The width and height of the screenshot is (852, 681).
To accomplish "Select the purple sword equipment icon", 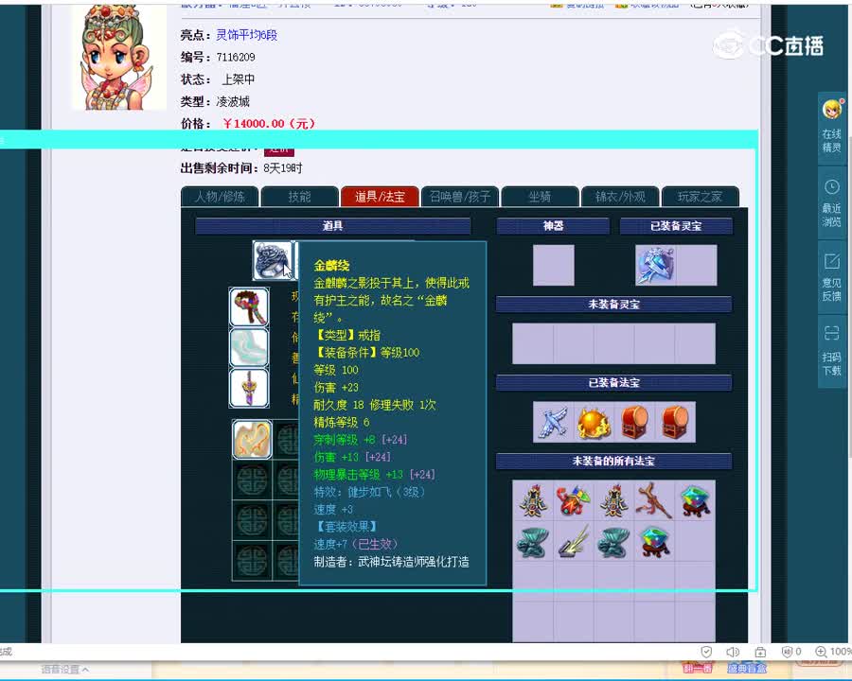I will tap(249, 388).
